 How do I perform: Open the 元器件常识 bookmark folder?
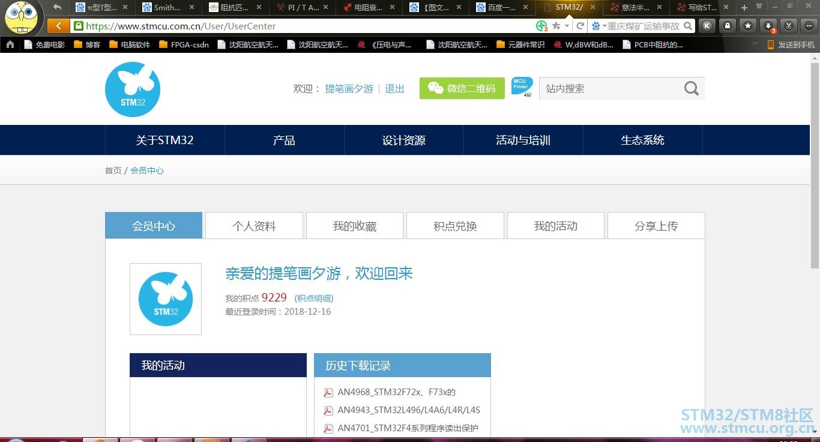tap(520, 44)
